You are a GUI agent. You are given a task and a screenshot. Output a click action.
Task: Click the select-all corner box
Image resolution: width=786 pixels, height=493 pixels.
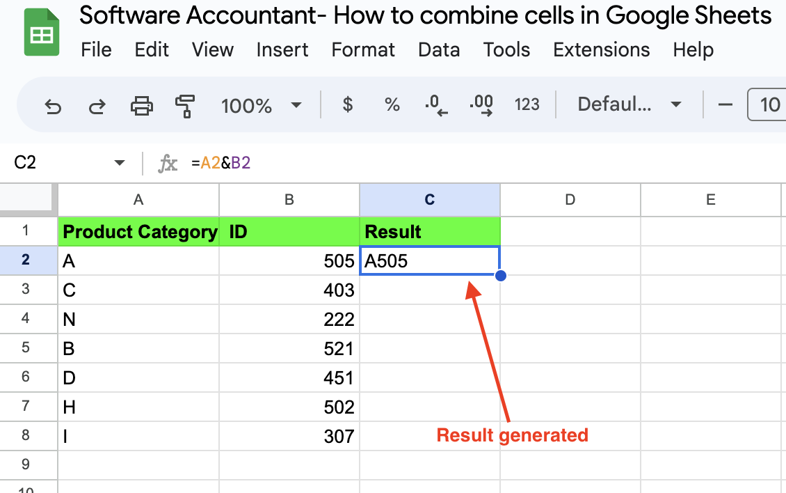(x=27, y=198)
